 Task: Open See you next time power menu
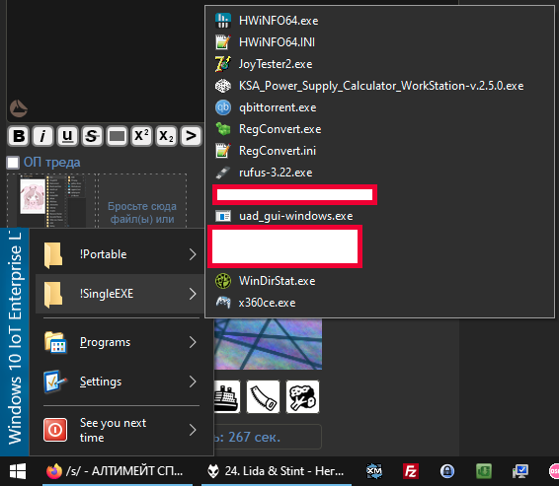pyautogui.click(x=120, y=430)
